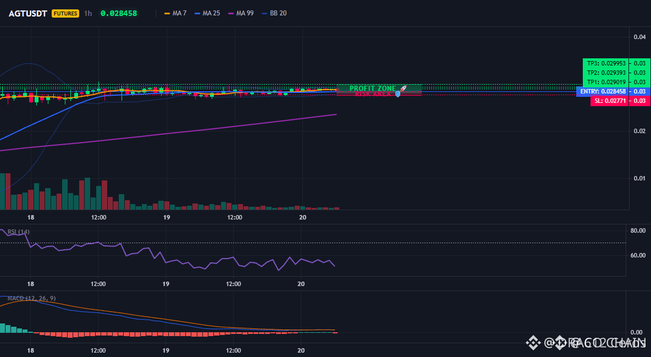Click the current price 0.028458 in header
Viewport: 651px width, 357px height.
[119, 13]
